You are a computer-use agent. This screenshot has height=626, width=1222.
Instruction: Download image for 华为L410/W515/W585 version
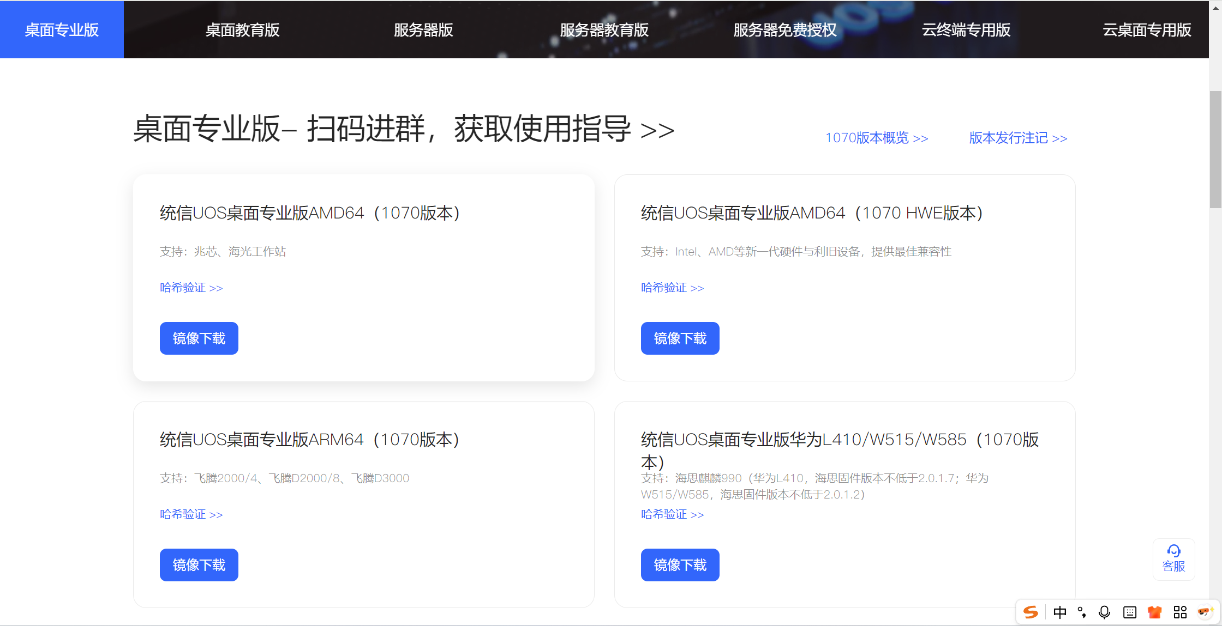pyautogui.click(x=680, y=565)
